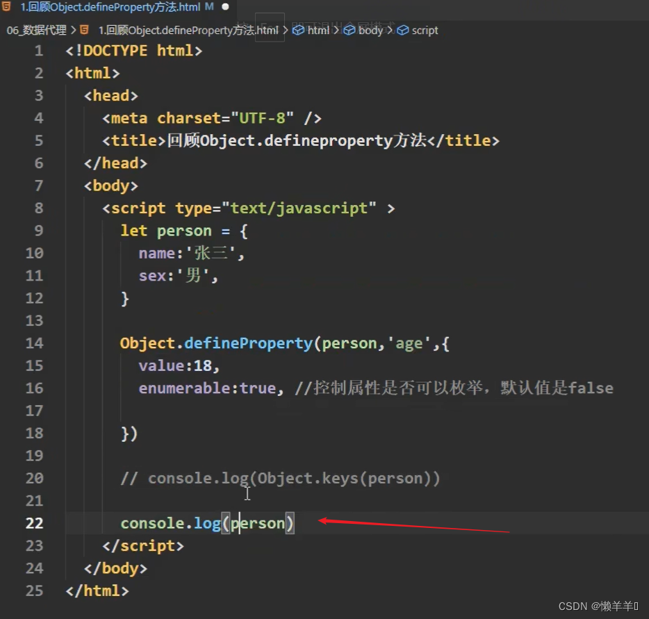Click the cube icon beside script breadcrumb
Viewport: 649px width, 619px height.
click(403, 30)
